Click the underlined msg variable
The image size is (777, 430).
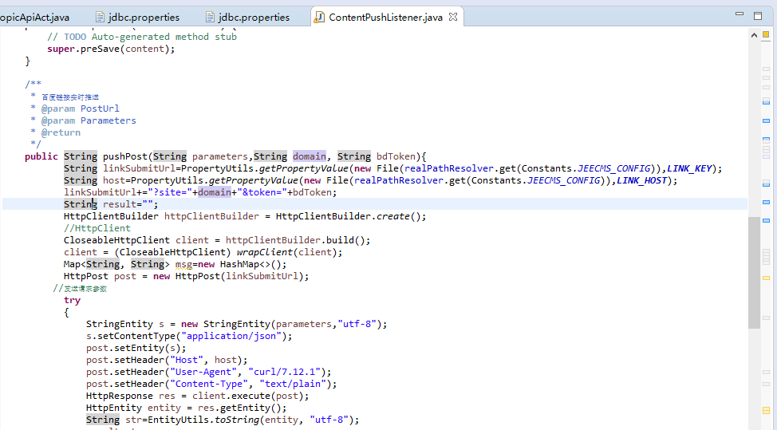coord(183,264)
